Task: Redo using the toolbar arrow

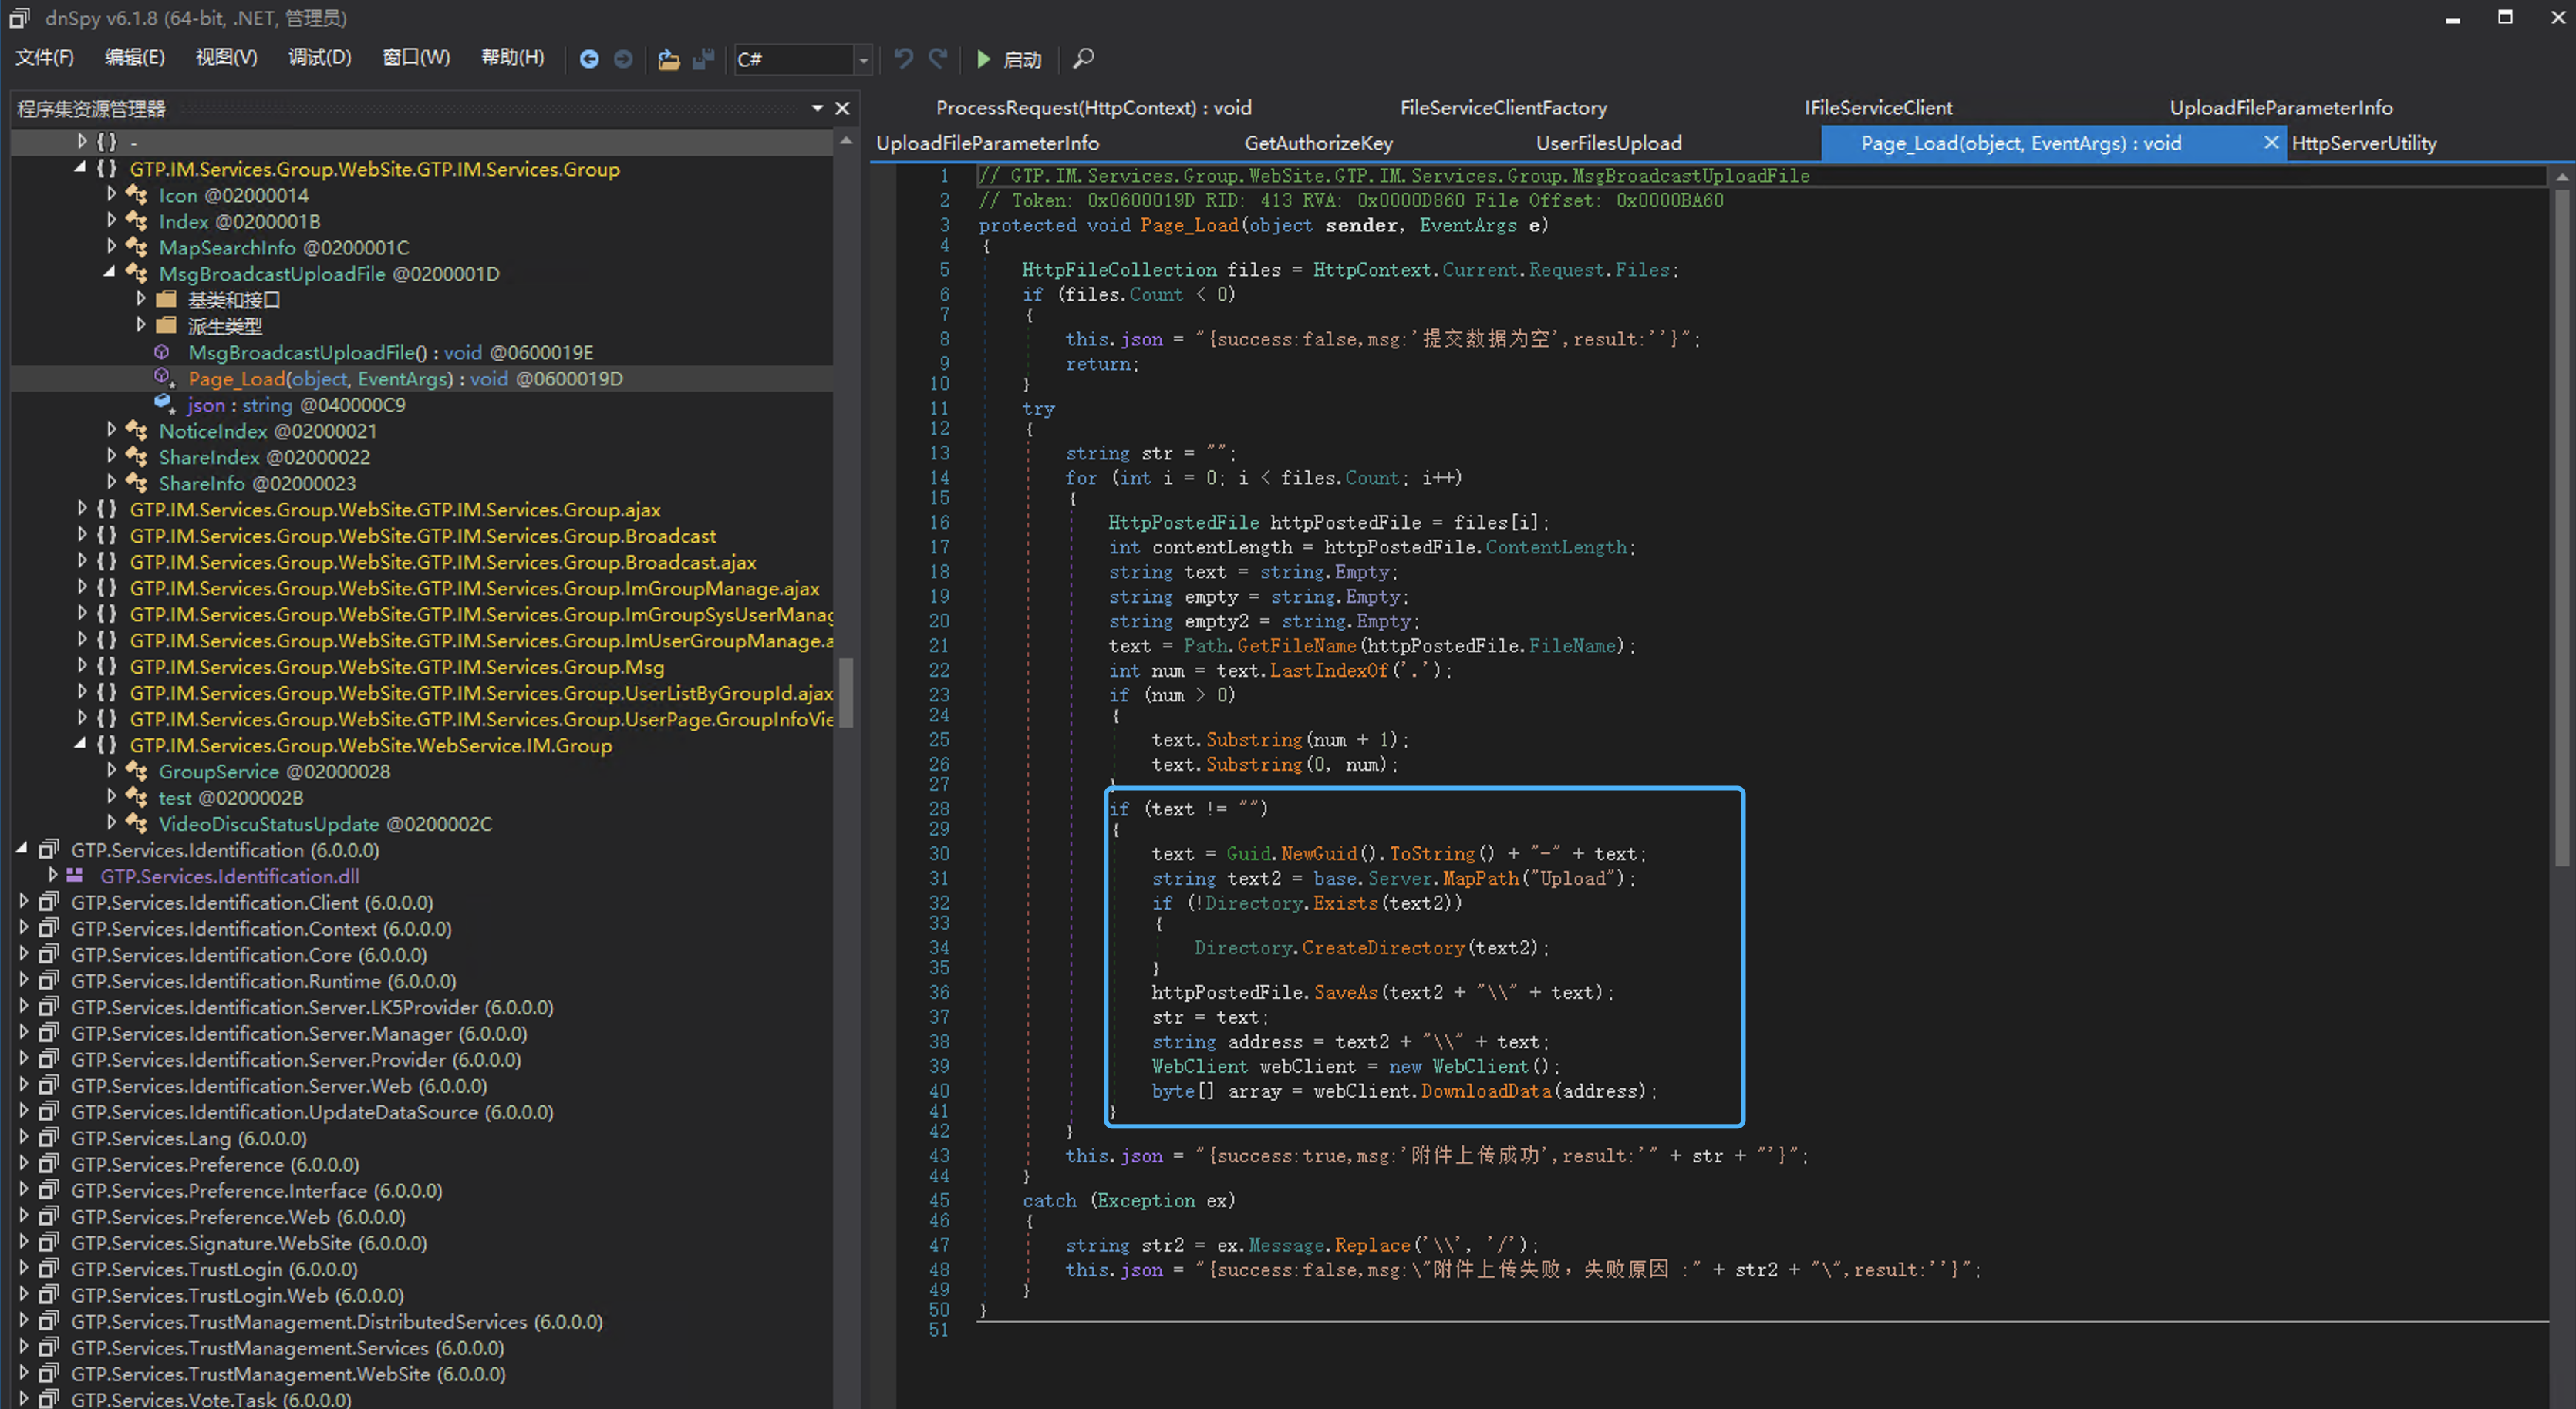Action: pos(937,59)
